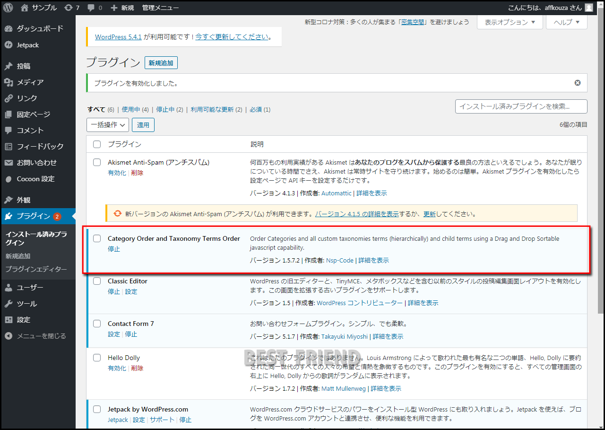Deactivate Category Order and Taxonomy Terms Order via 停止

tap(114, 249)
